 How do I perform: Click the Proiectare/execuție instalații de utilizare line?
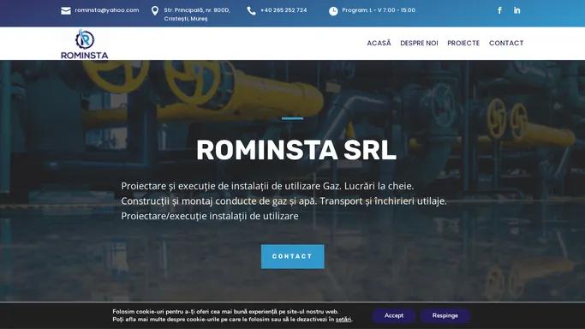pos(210,216)
